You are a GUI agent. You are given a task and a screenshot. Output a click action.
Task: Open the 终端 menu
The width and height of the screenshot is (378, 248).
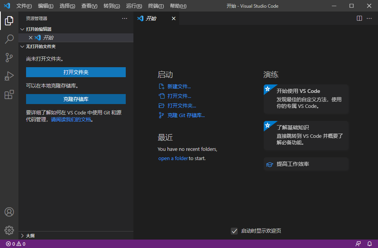(155, 6)
